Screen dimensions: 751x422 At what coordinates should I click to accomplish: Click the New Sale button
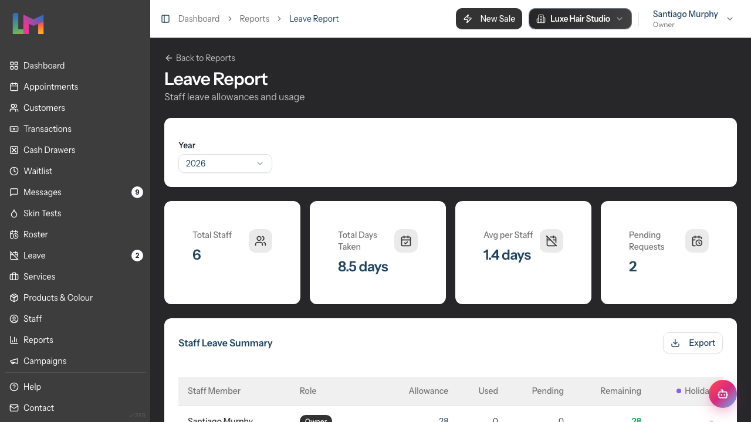489,19
